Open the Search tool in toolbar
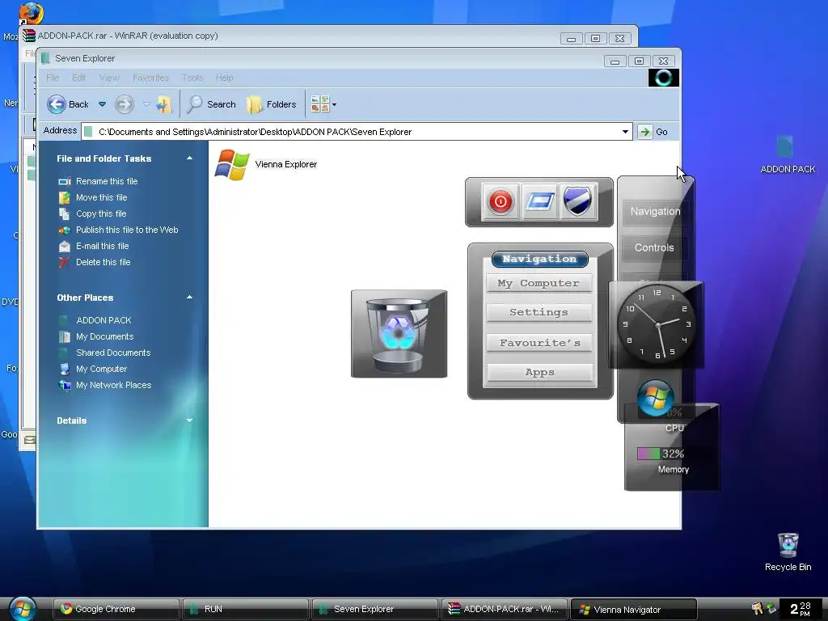The width and height of the screenshot is (828, 621). (211, 104)
